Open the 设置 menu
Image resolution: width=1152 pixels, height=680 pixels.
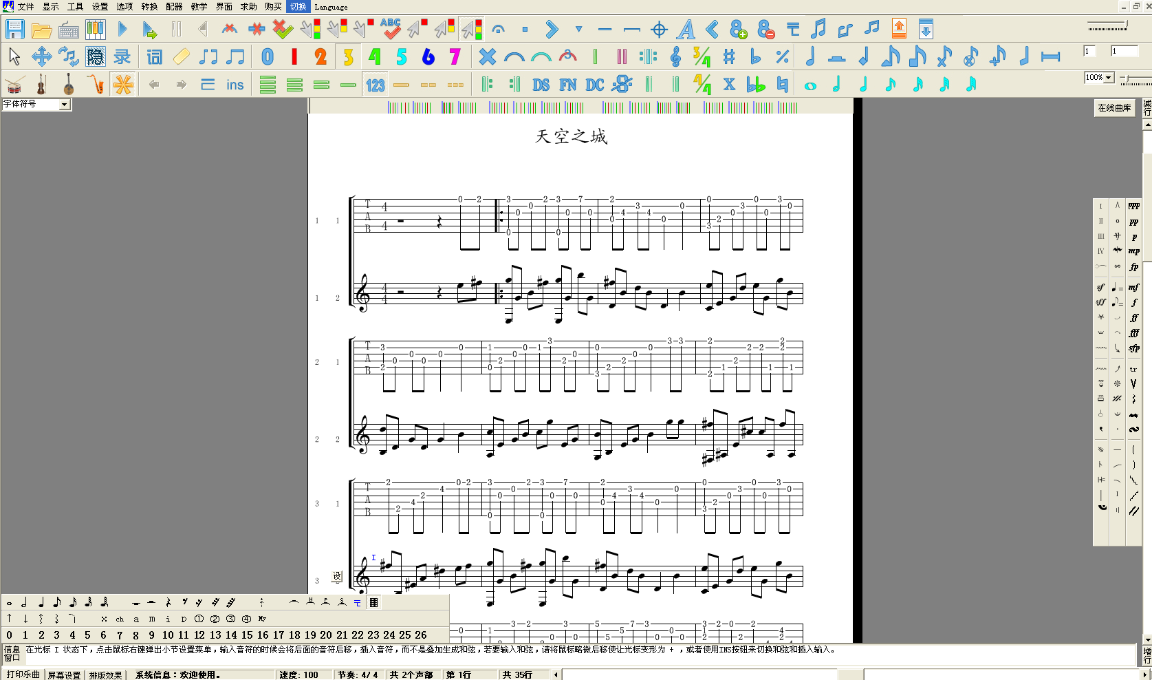pyautogui.click(x=100, y=6)
